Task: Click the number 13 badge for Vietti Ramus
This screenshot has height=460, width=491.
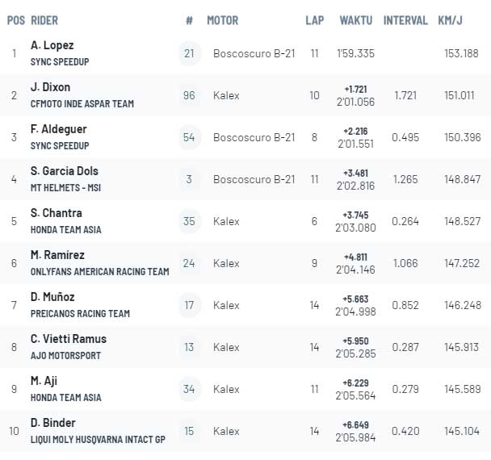Action: [189, 347]
